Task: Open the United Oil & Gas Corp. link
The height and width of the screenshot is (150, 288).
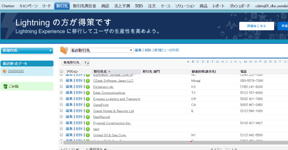Action: (x=110, y=135)
